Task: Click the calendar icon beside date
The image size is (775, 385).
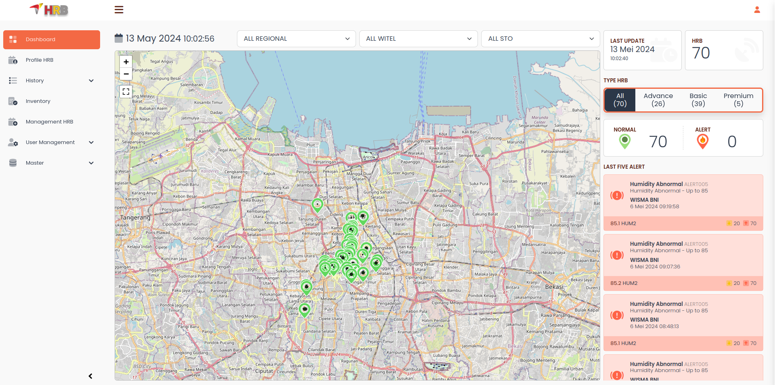Action: 119,38
